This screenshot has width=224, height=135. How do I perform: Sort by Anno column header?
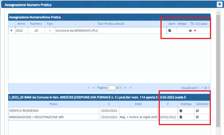[21, 23]
